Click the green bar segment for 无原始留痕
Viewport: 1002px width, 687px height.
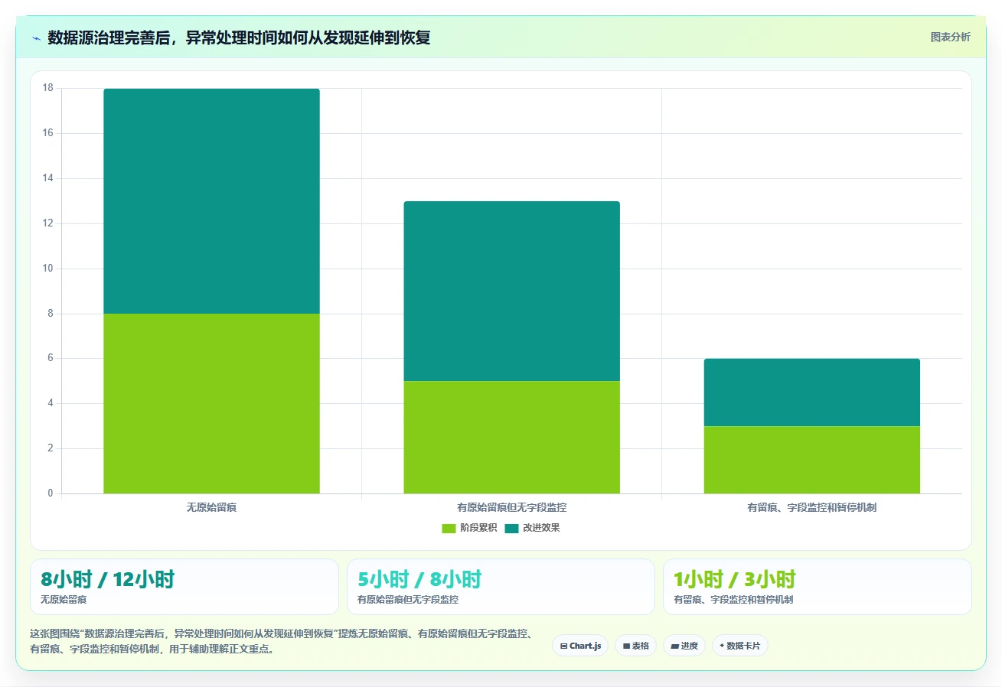pyautogui.click(x=211, y=403)
